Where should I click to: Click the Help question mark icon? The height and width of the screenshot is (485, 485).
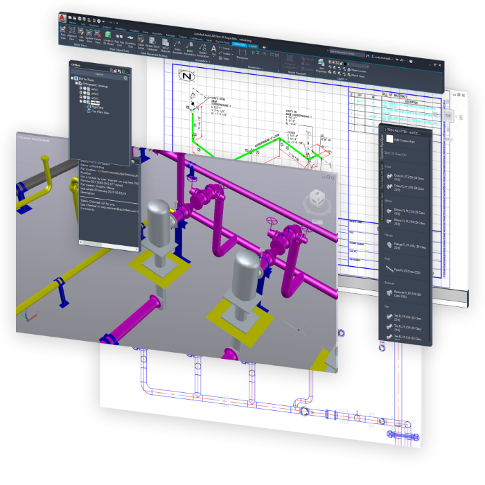click(x=411, y=61)
